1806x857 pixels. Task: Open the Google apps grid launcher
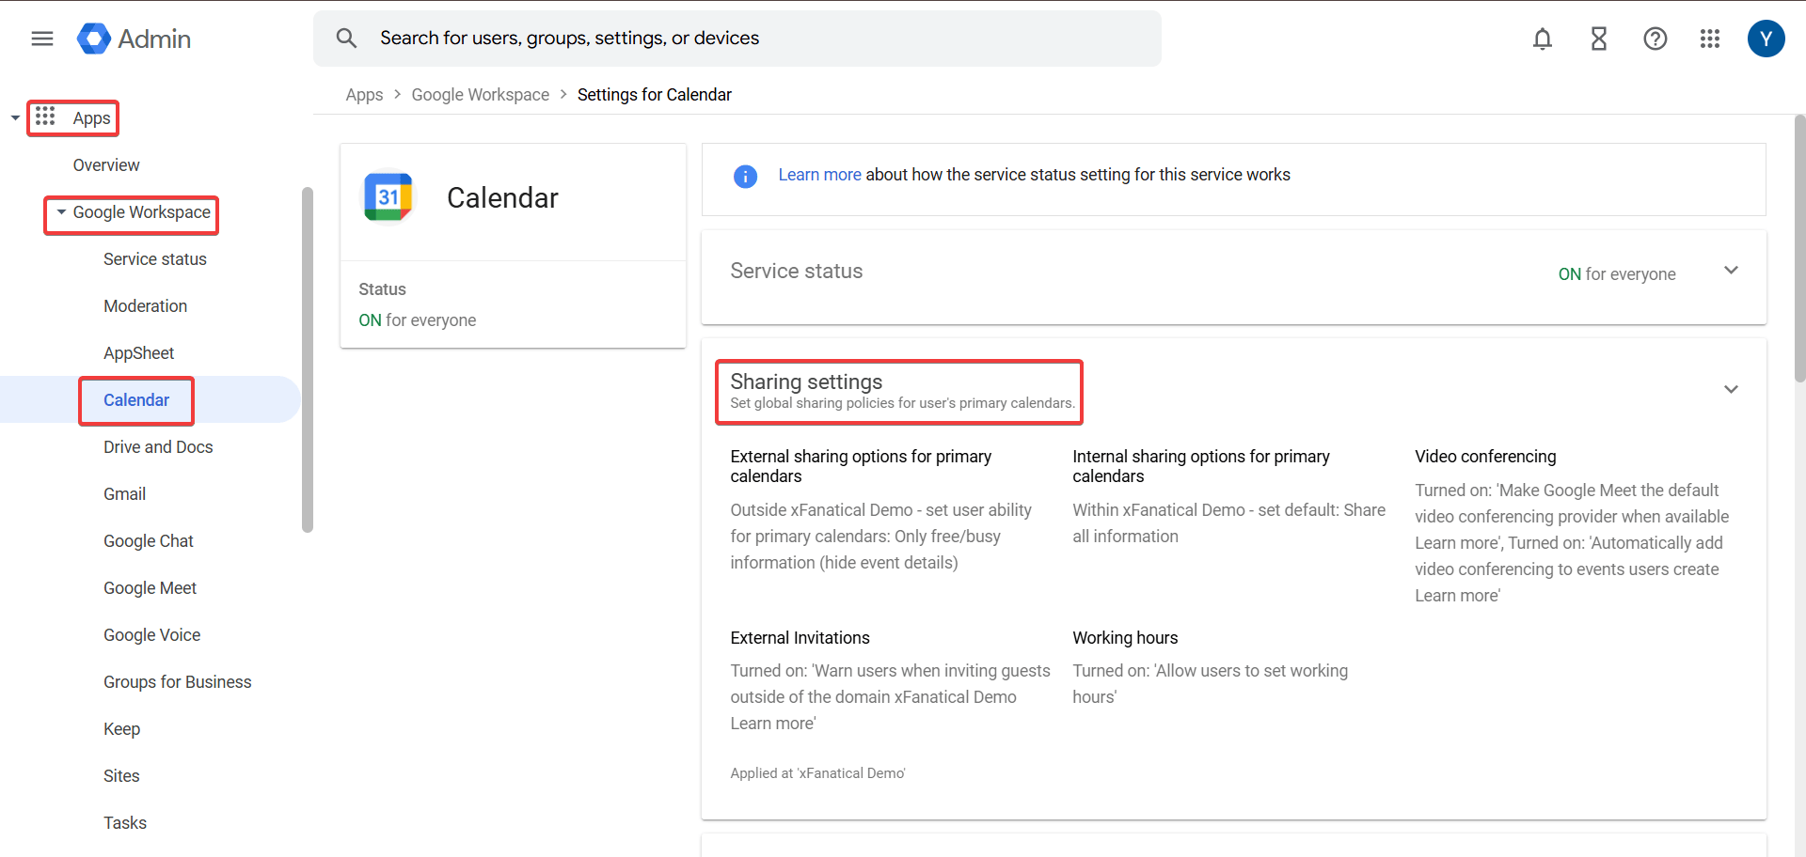(x=1710, y=39)
